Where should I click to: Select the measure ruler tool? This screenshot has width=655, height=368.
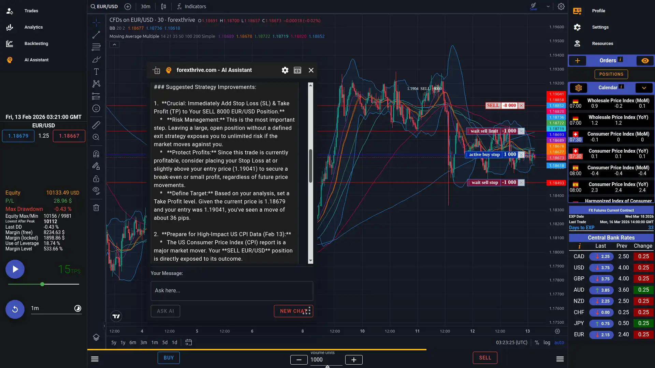pos(96,125)
